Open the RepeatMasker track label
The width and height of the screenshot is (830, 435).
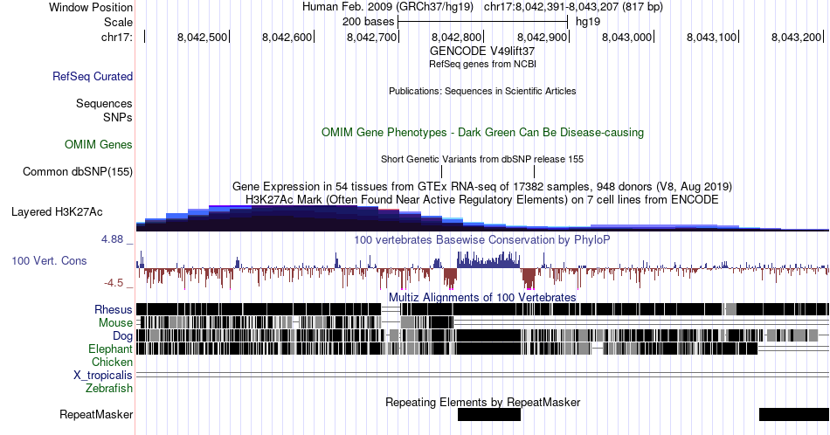[x=96, y=414]
